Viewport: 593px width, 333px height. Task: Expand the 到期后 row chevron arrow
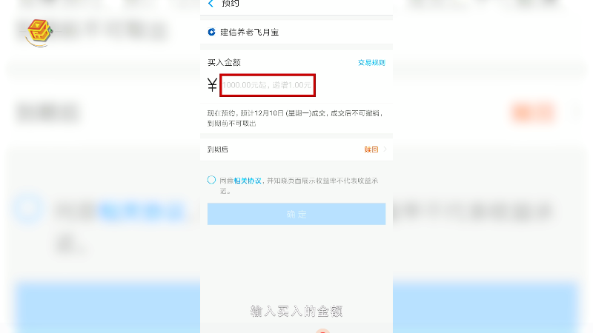[385, 149]
